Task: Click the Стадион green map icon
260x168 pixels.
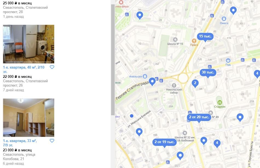Action: click(220, 102)
